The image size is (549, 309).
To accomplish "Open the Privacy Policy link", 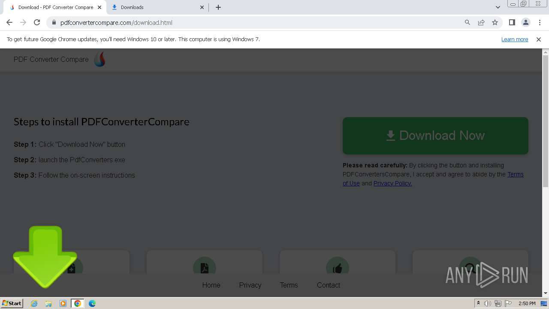I will tap(392, 183).
